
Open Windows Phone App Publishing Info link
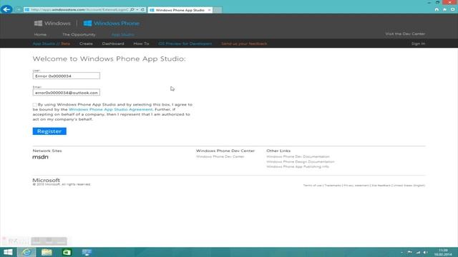pos(298,166)
